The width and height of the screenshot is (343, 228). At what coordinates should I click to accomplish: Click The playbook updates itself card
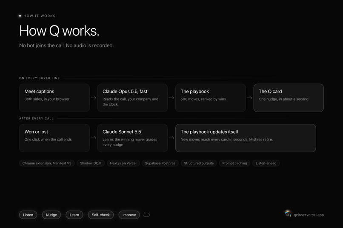(246, 138)
